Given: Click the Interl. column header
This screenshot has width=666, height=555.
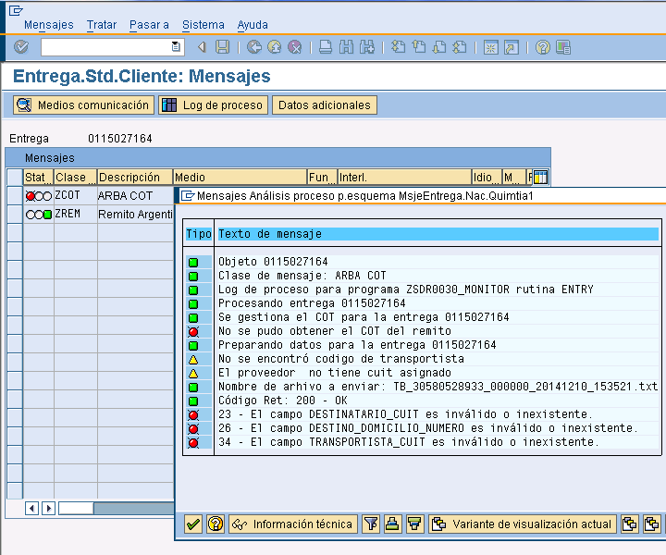Looking at the screenshot, I should (404, 177).
